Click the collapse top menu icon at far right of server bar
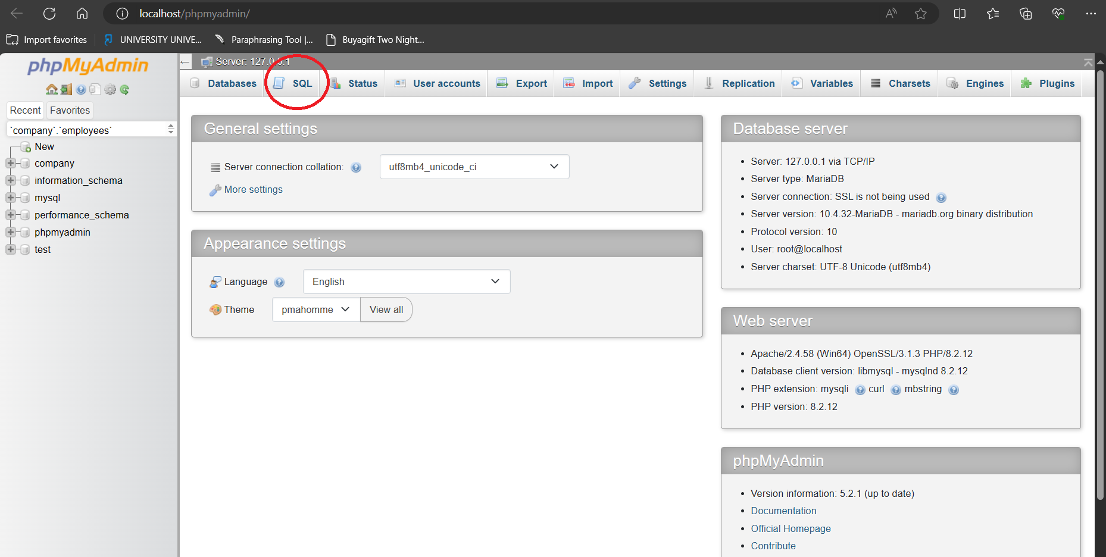Screen dimensions: 1106x557 point(1088,62)
